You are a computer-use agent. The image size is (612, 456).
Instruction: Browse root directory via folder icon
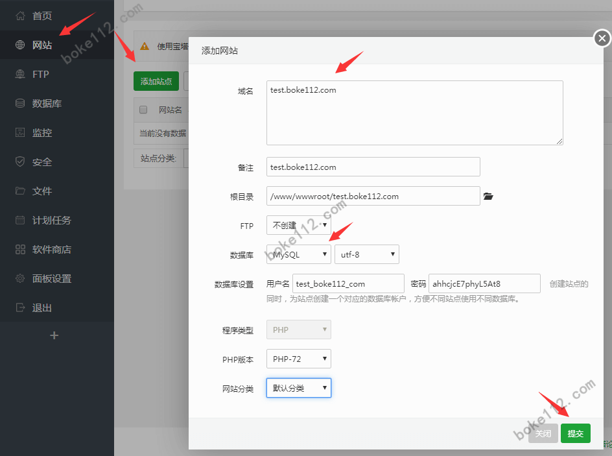488,196
